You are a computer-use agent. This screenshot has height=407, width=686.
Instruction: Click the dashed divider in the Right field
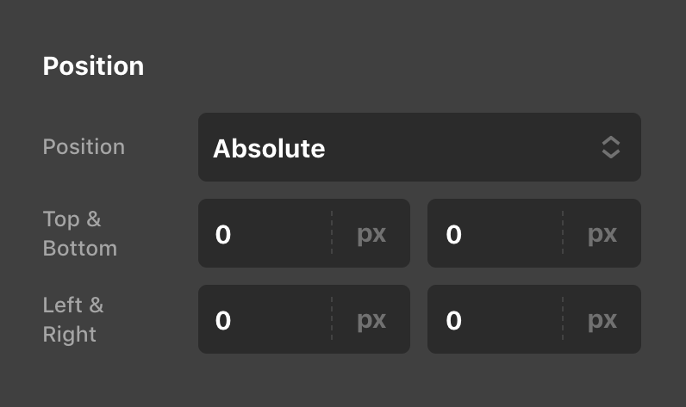coord(563,320)
